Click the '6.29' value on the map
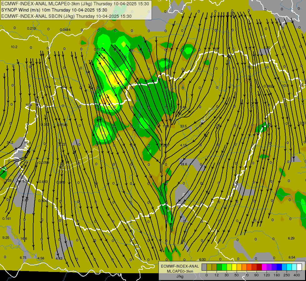 [291, 238]
